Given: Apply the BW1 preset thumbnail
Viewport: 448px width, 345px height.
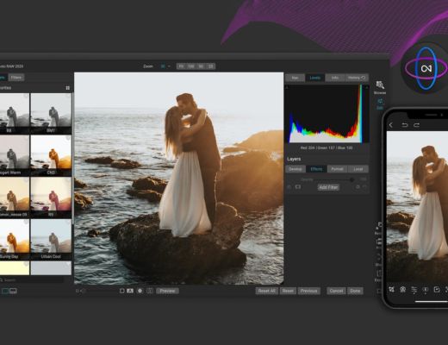Looking at the screenshot, I should pos(51,113).
